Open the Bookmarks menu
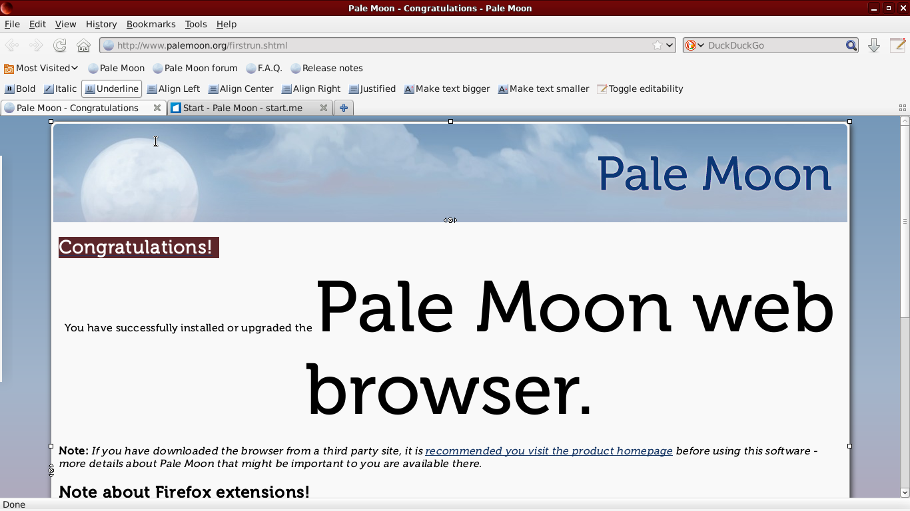The width and height of the screenshot is (910, 511). pos(151,24)
